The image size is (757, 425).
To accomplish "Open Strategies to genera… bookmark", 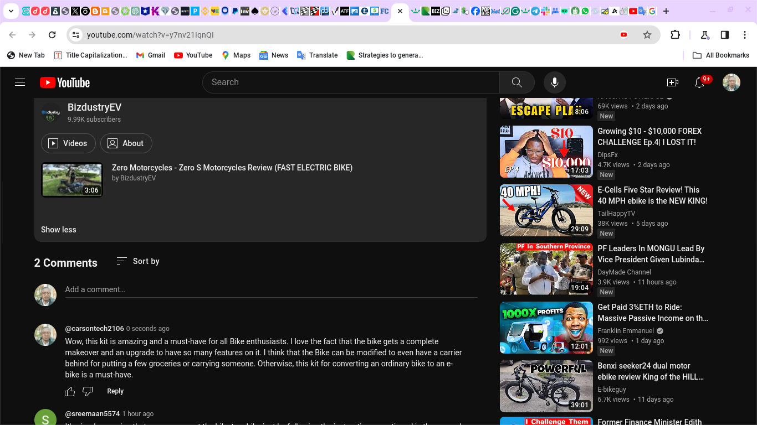I will (385, 55).
